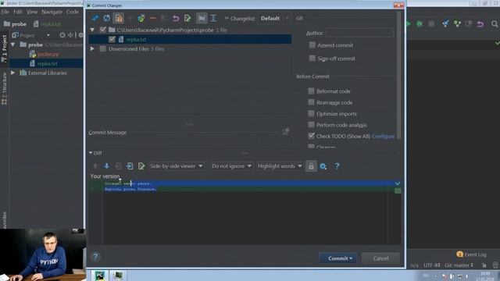Click Git: master branch in status bar

point(459,265)
